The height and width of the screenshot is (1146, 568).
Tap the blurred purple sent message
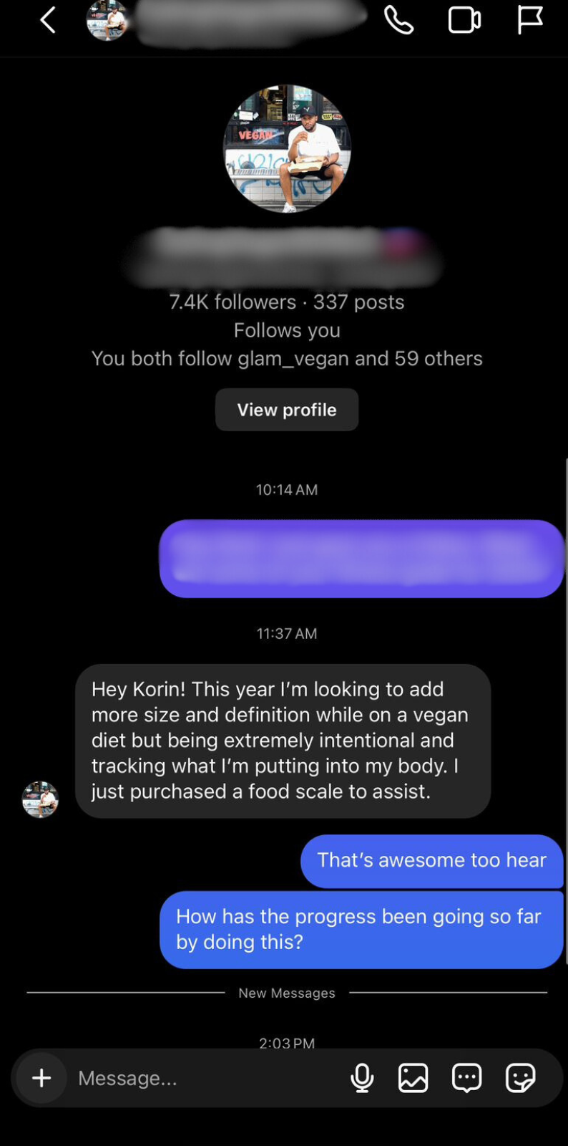(x=361, y=559)
